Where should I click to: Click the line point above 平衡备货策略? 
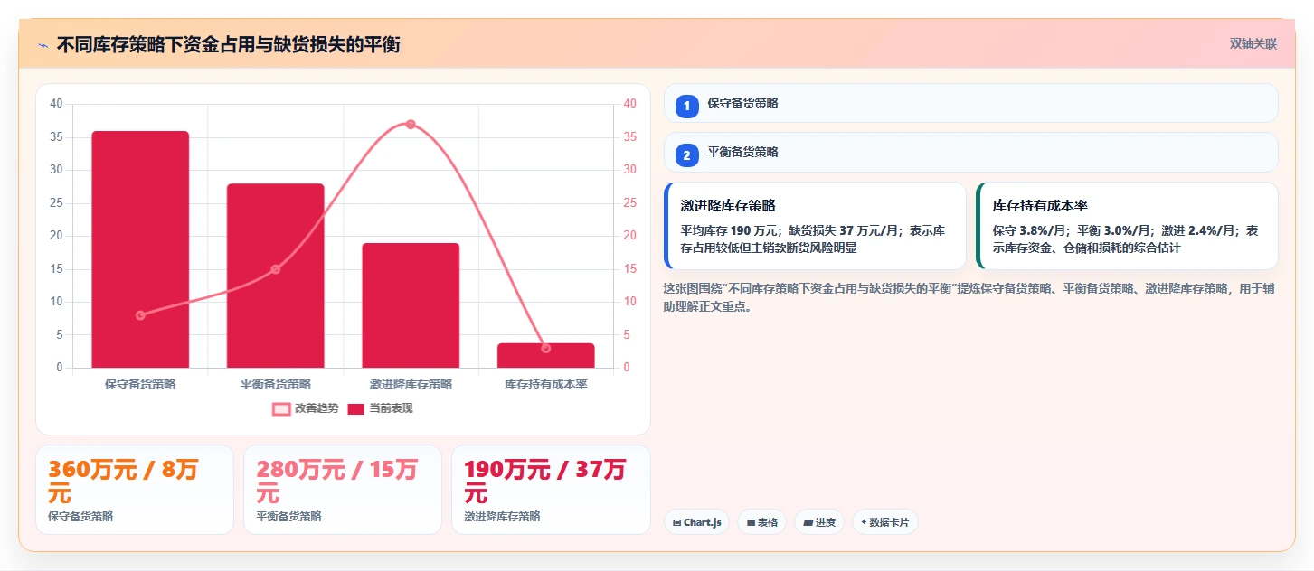[x=276, y=269]
